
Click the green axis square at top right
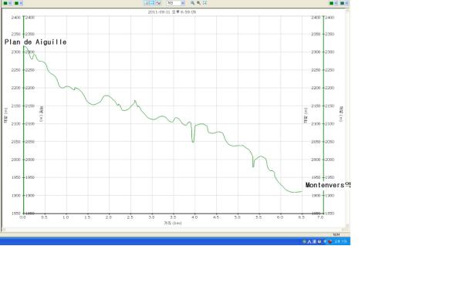(x=331, y=3)
